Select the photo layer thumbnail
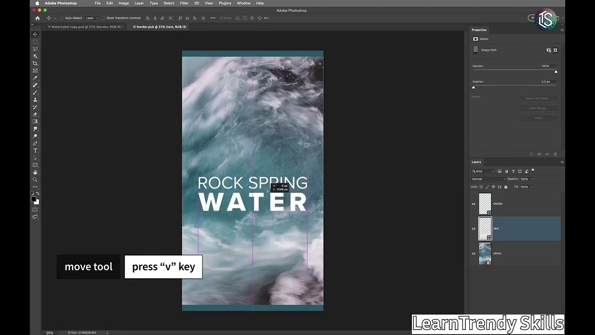This screenshot has height=335, width=595. pyautogui.click(x=485, y=254)
